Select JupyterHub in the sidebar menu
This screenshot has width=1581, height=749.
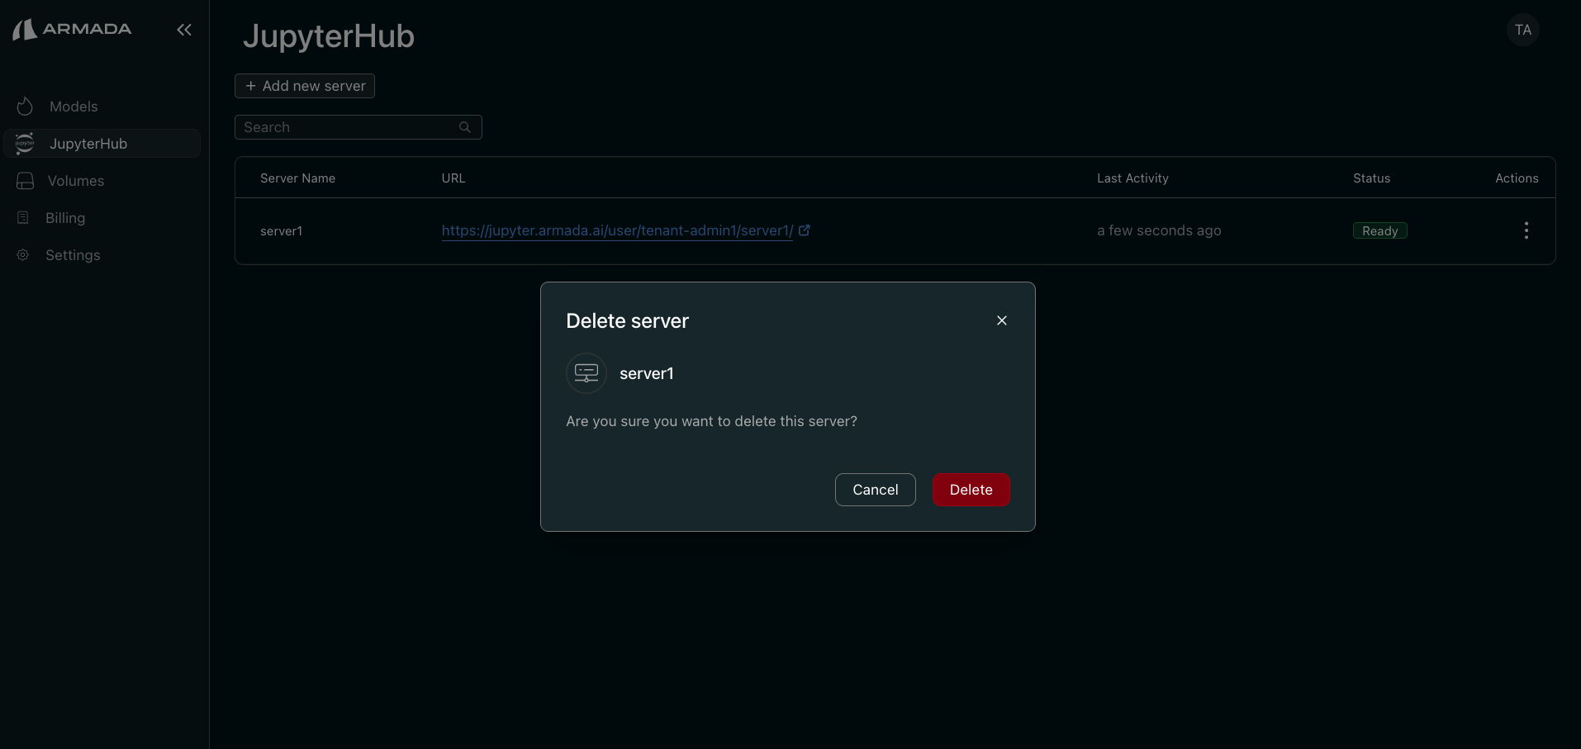[89, 144]
